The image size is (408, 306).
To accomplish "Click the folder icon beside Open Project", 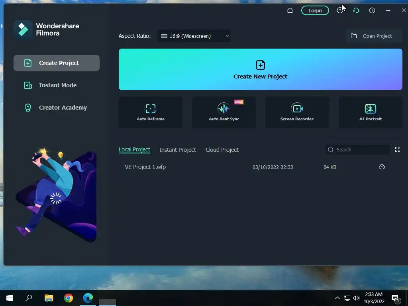I will 354,36.
